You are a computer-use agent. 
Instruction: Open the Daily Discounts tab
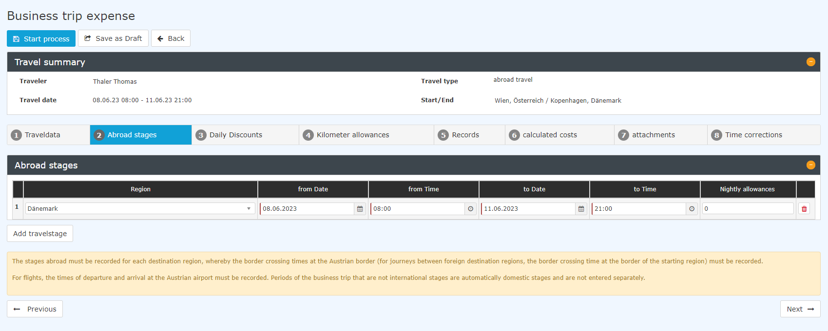245,135
